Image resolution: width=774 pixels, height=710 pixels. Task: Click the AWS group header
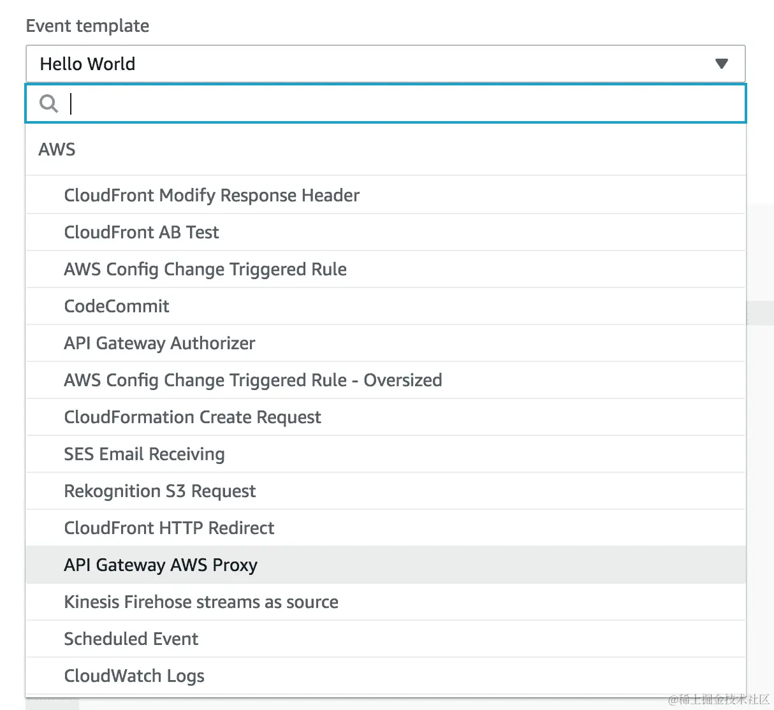57,149
